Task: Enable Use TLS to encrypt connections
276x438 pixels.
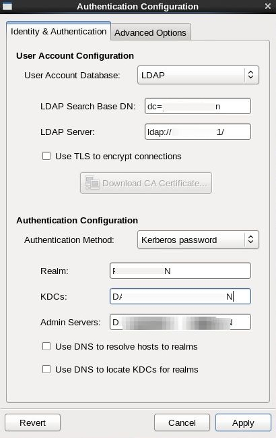Action: [x=46, y=156]
